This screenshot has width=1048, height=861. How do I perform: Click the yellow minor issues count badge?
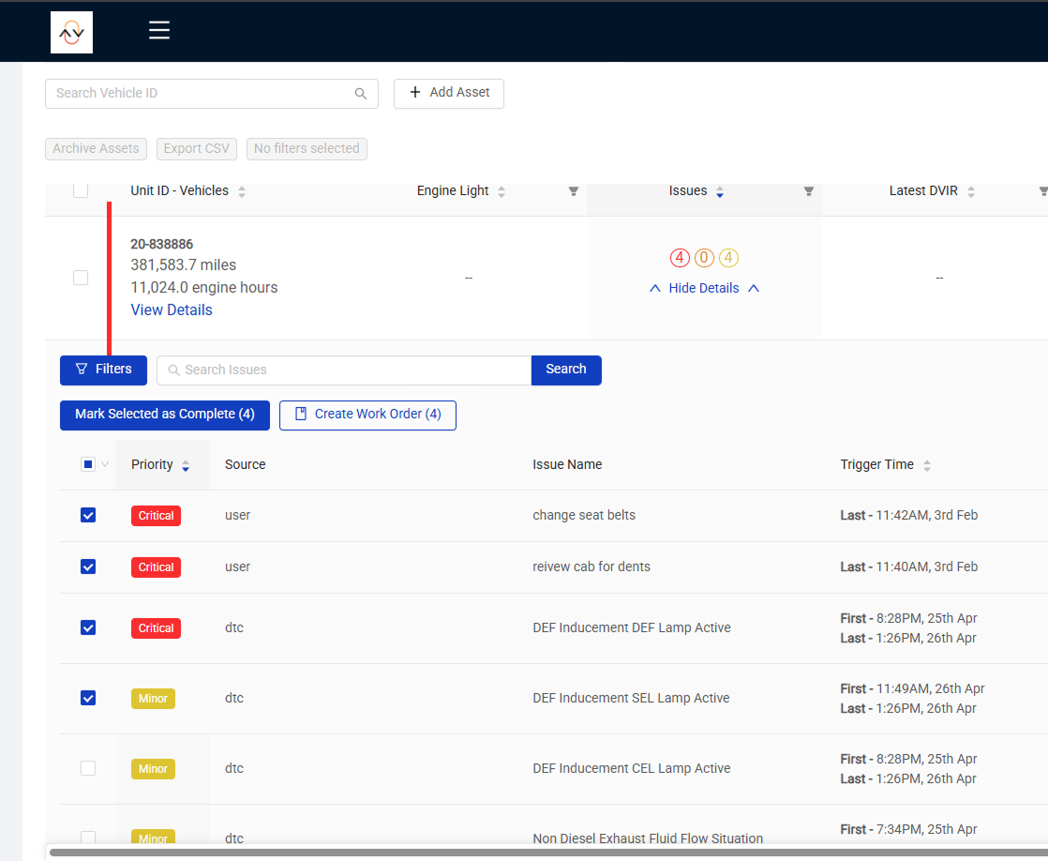click(728, 258)
